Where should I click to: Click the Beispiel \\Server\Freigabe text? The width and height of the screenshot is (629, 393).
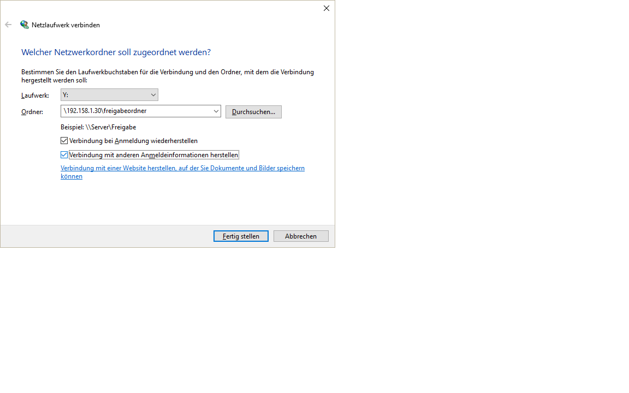pos(98,127)
